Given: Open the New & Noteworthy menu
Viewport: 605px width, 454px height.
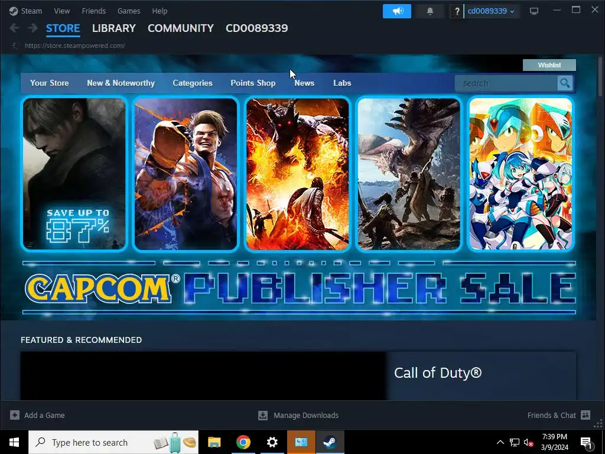Looking at the screenshot, I should [x=121, y=83].
